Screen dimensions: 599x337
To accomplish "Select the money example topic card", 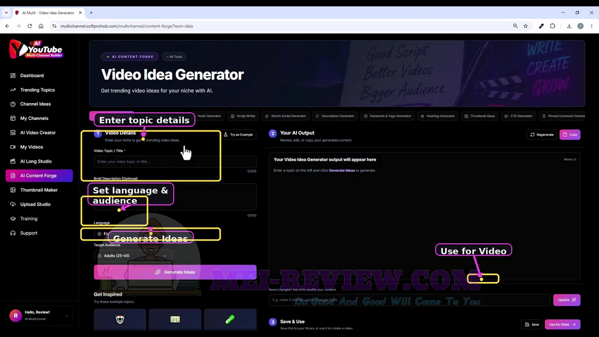I will pos(175,319).
